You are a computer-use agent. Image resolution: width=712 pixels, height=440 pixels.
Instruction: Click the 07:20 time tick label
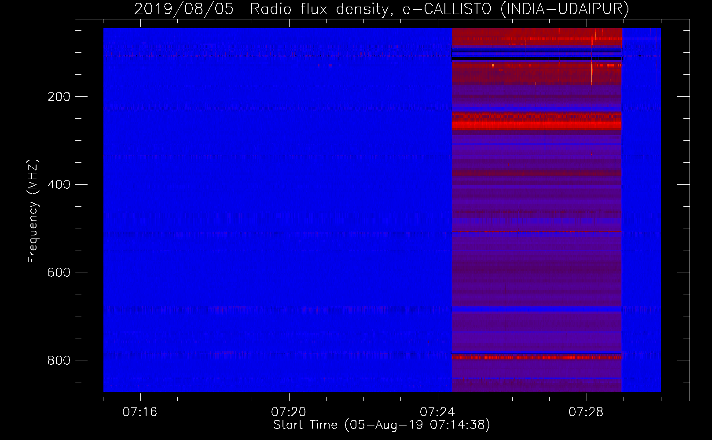coord(289,412)
